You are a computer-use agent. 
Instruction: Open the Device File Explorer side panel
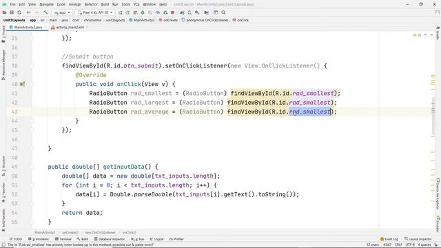438,194
